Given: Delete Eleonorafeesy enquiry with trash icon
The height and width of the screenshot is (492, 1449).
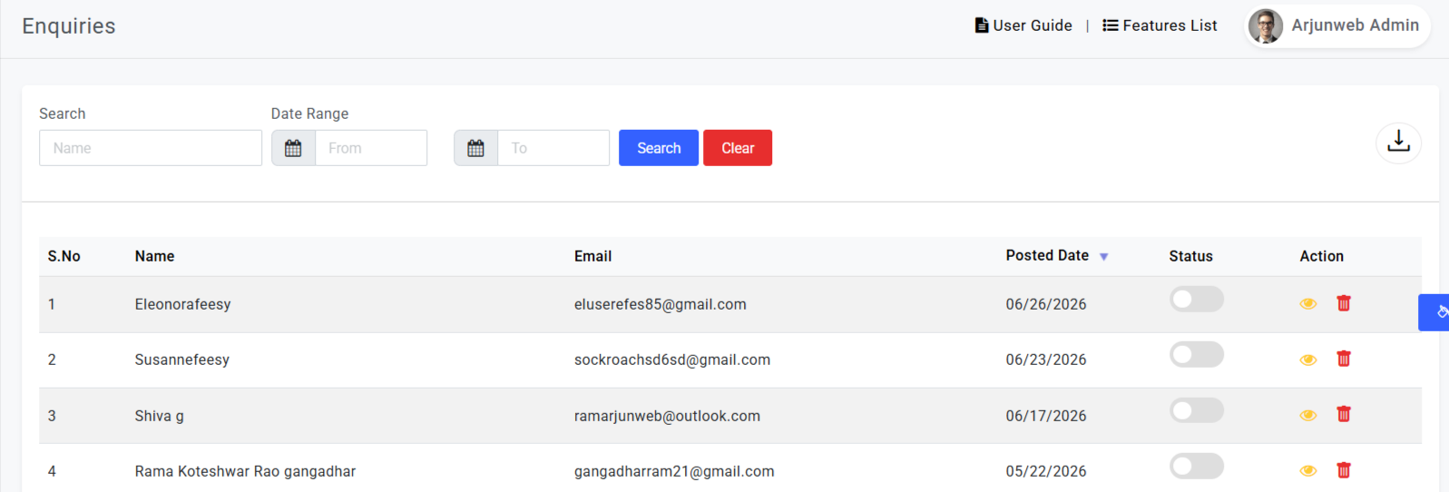Looking at the screenshot, I should point(1344,303).
